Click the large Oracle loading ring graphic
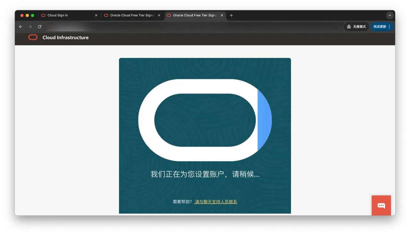 point(205,86)
